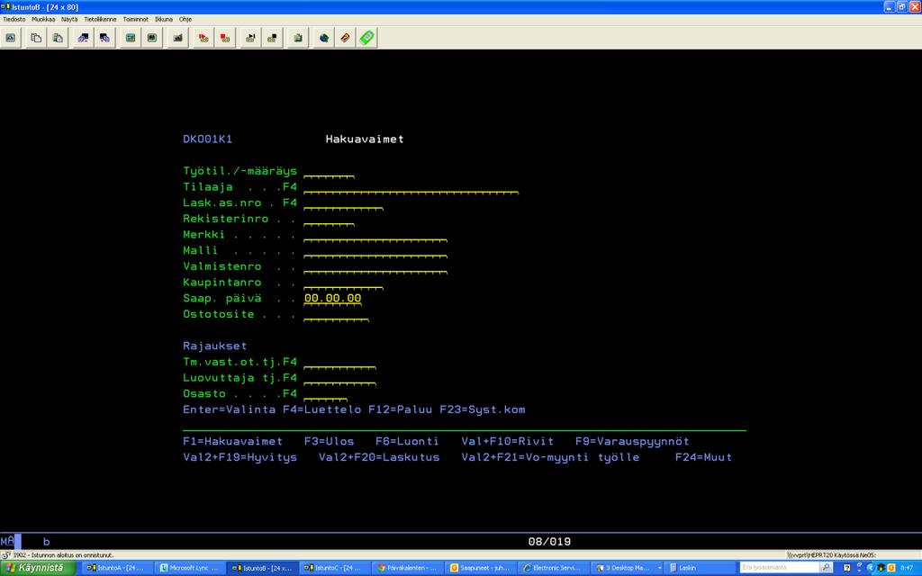The width and height of the screenshot is (922, 576).
Task: Click the Malli input field
Action: point(375,250)
